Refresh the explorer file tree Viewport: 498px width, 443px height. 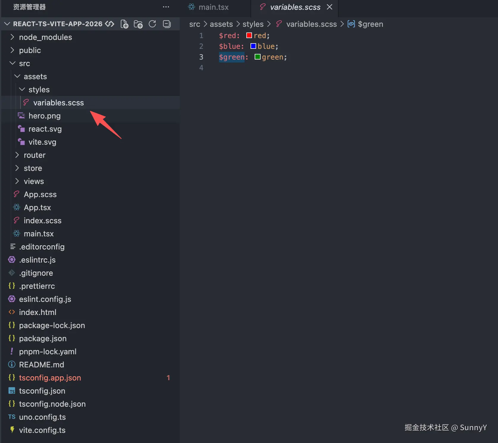tap(152, 24)
